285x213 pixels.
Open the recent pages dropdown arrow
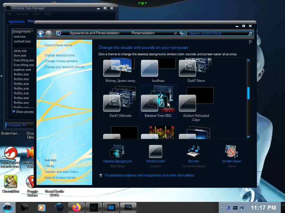click(x=54, y=34)
